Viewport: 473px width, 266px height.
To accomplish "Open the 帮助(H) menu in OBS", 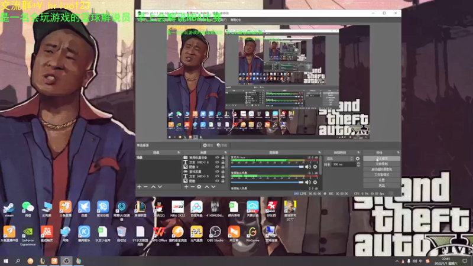I will coord(235,20).
